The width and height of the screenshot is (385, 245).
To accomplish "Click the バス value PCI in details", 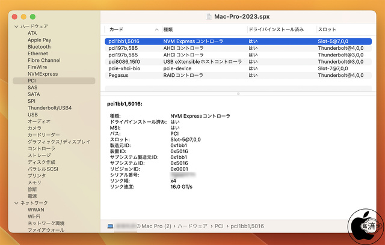I will click(x=174, y=134).
